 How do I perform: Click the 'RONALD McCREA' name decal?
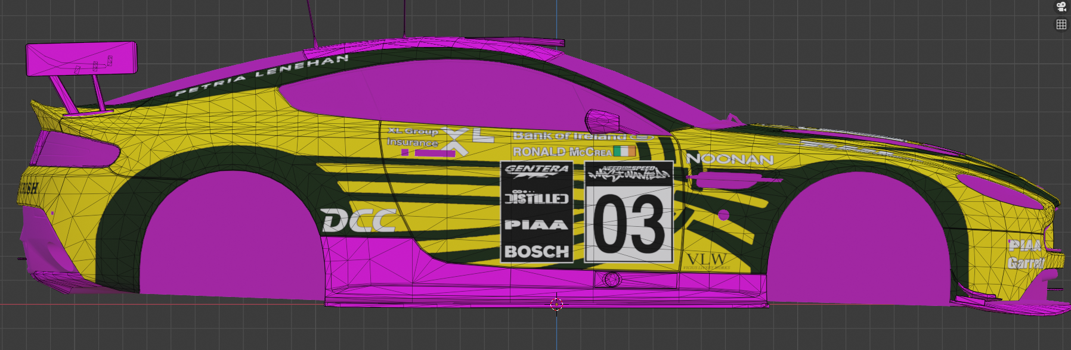[x=562, y=152]
